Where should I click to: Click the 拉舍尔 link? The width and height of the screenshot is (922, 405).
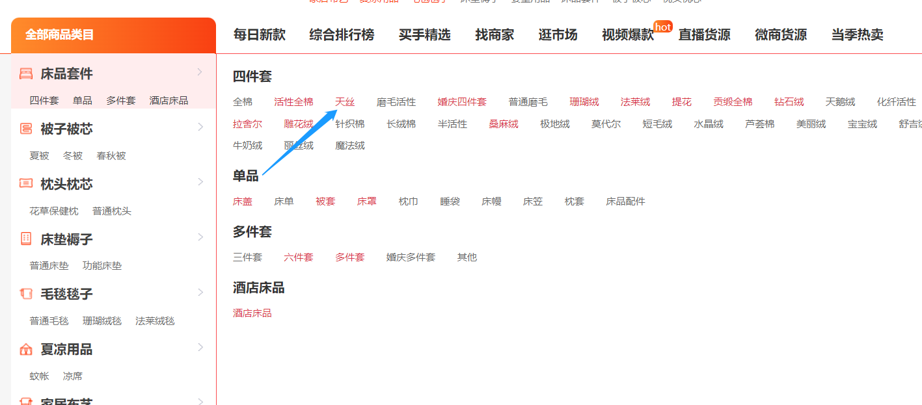point(248,124)
